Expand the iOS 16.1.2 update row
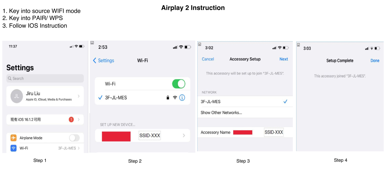Screen dimensions: 388x177 (79, 119)
